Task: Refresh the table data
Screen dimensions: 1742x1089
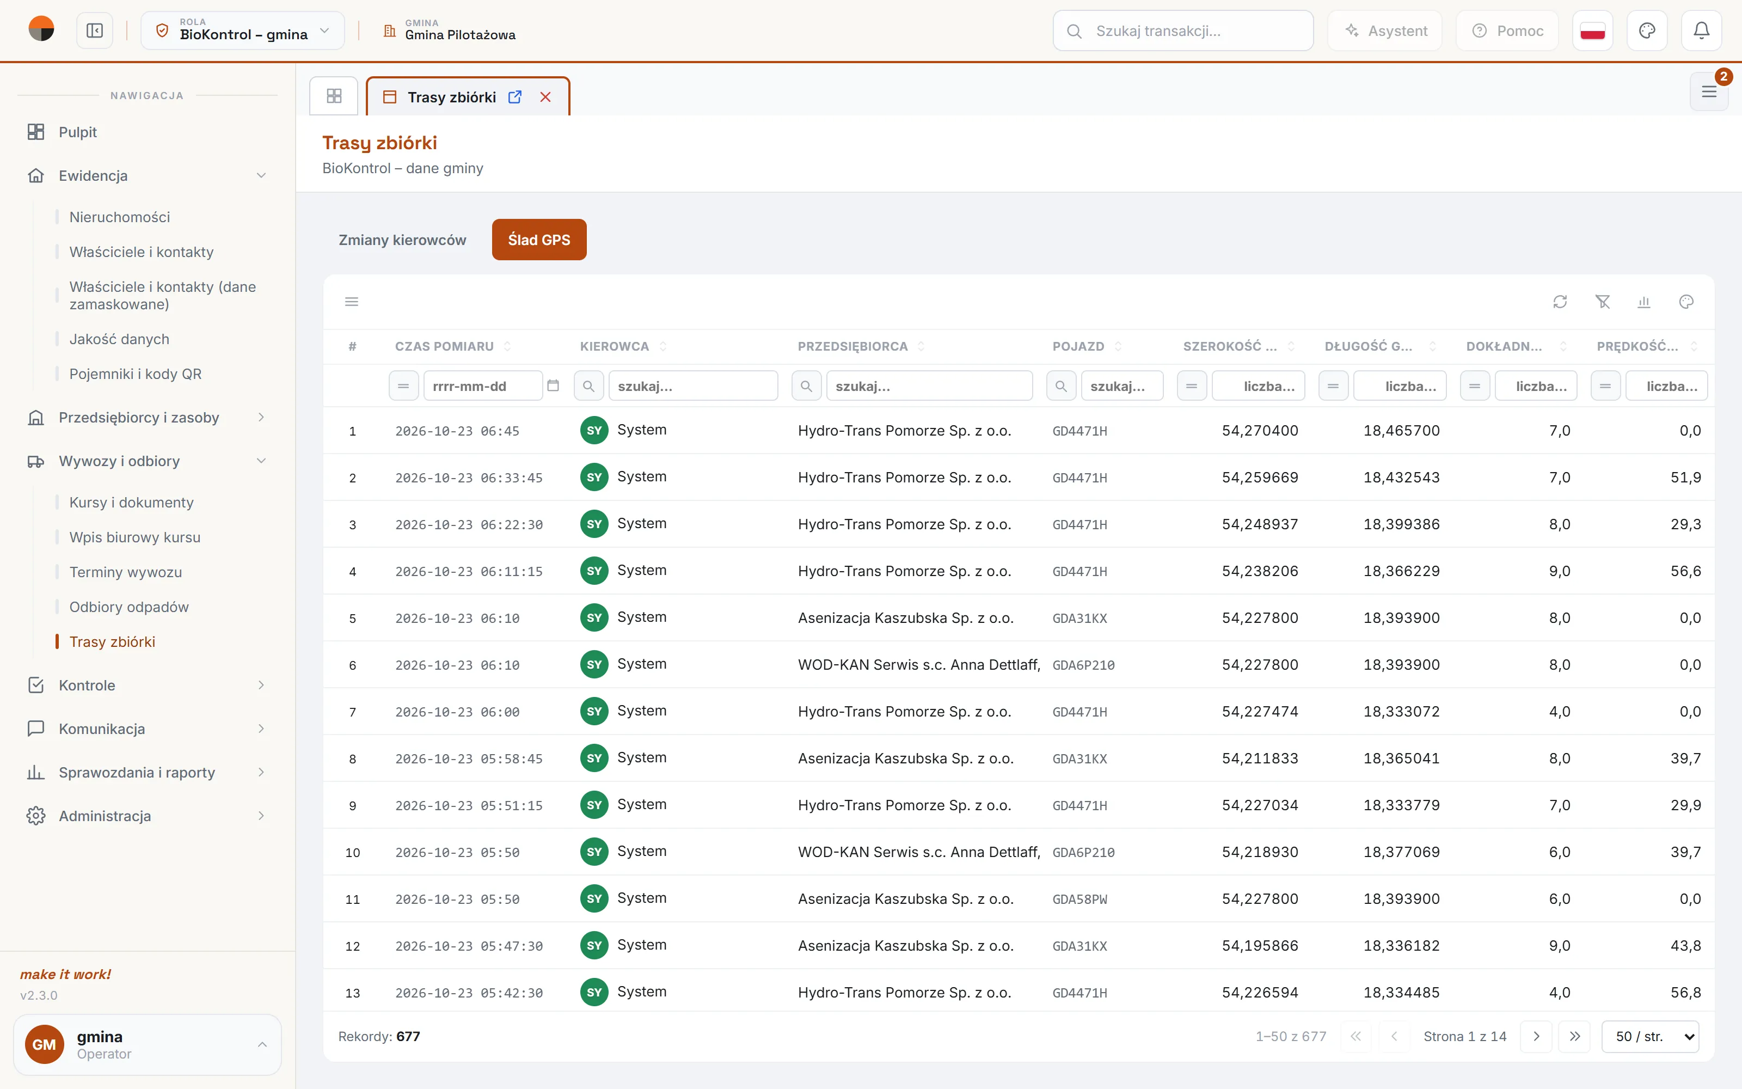Action: [1560, 302]
